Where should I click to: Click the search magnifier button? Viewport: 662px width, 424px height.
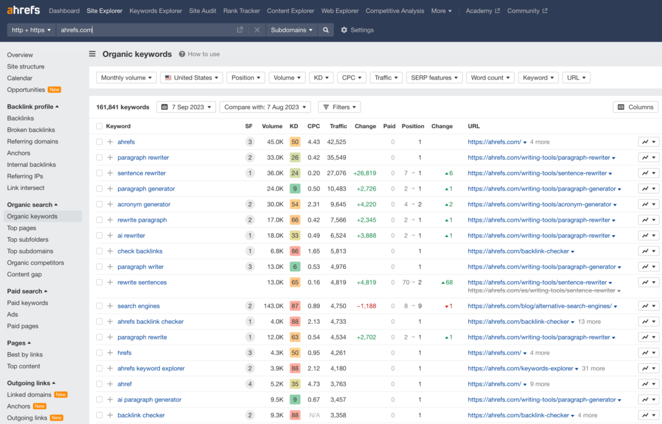pyautogui.click(x=326, y=30)
